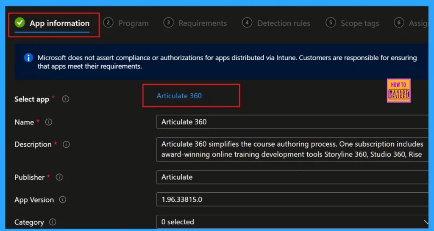
Task: Open the Articulate 360 app link
Action: coord(179,96)
